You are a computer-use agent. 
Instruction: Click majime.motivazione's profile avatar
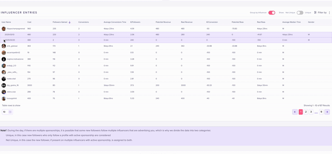click(4, 59)
